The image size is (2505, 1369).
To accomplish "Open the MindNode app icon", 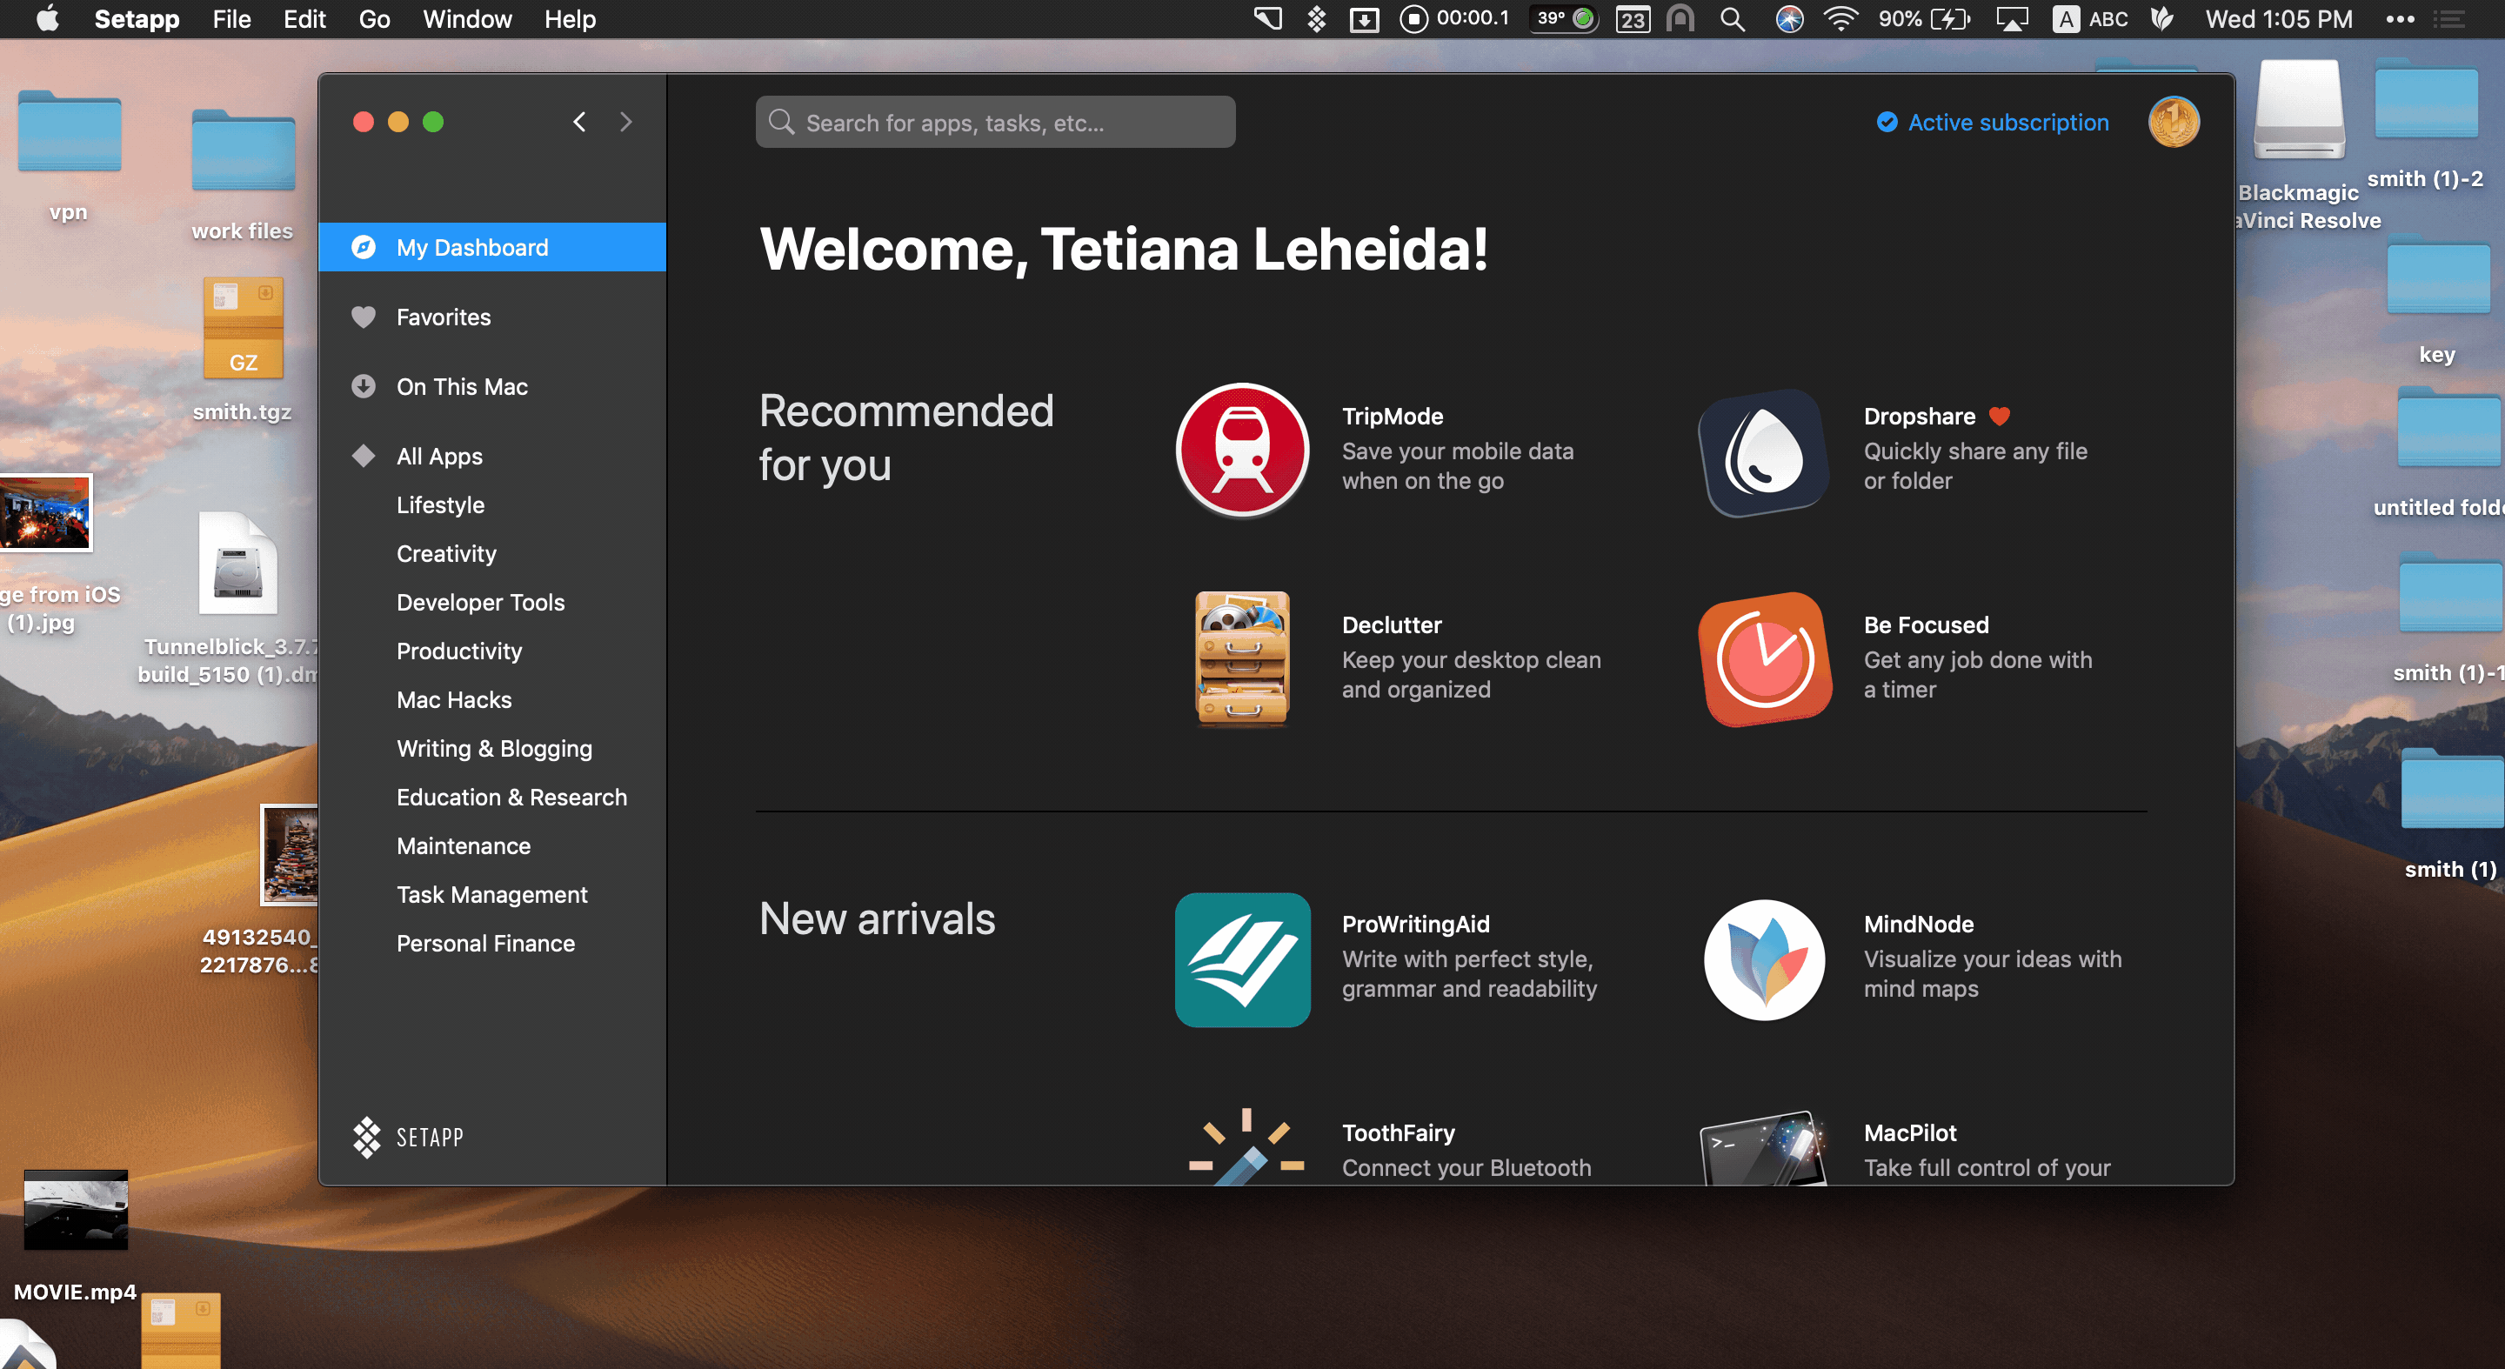I will tap(1764, 958).
